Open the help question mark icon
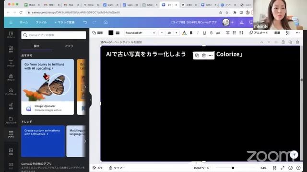Viewport: 307px width, 172px height. click(x=298, y=168)
